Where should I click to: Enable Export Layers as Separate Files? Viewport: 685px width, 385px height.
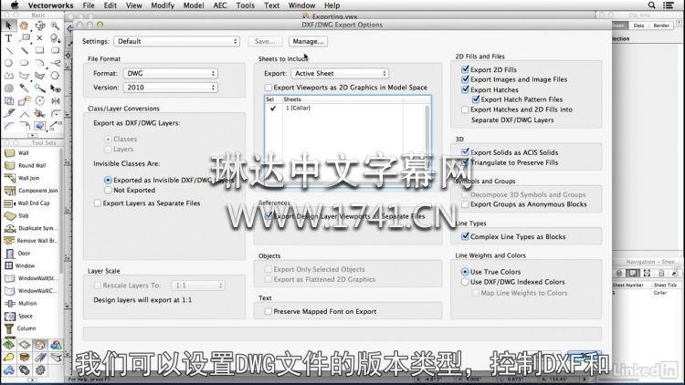coord(98,203)
